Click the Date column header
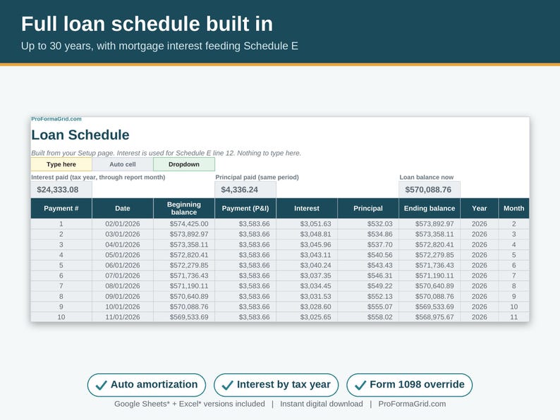Screen dimensions: 560x420 click(123, 209)
